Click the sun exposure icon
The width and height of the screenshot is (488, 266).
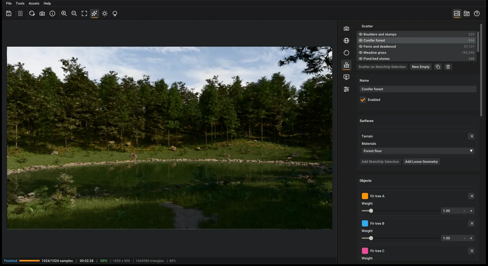coord(105,13)
